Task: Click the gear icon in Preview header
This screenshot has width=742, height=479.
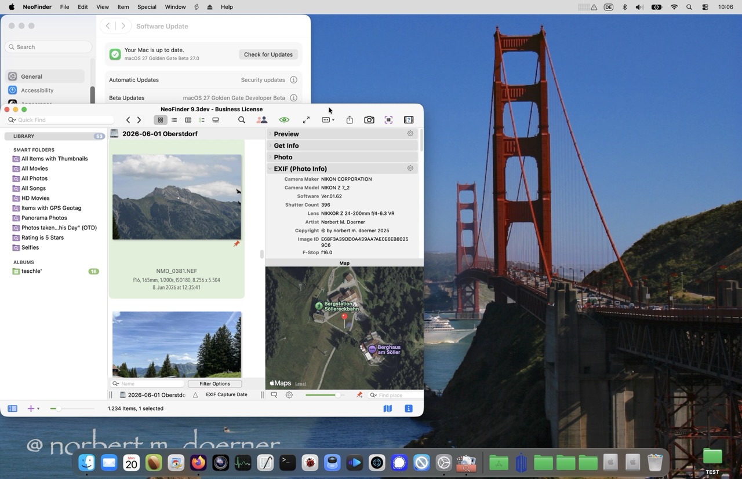Action: [410, 133]
